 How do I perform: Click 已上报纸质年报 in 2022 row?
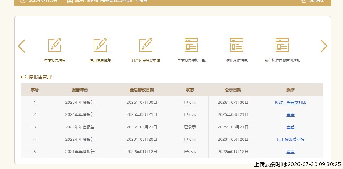point(290,139)
